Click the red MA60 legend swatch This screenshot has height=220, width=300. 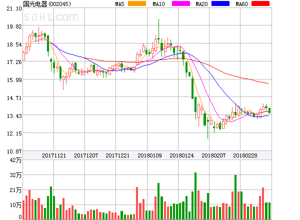coord(260,3)
